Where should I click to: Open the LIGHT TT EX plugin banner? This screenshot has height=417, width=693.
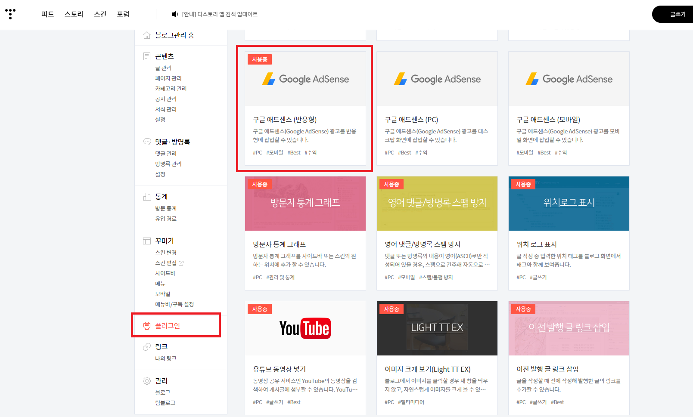[437, 328]
